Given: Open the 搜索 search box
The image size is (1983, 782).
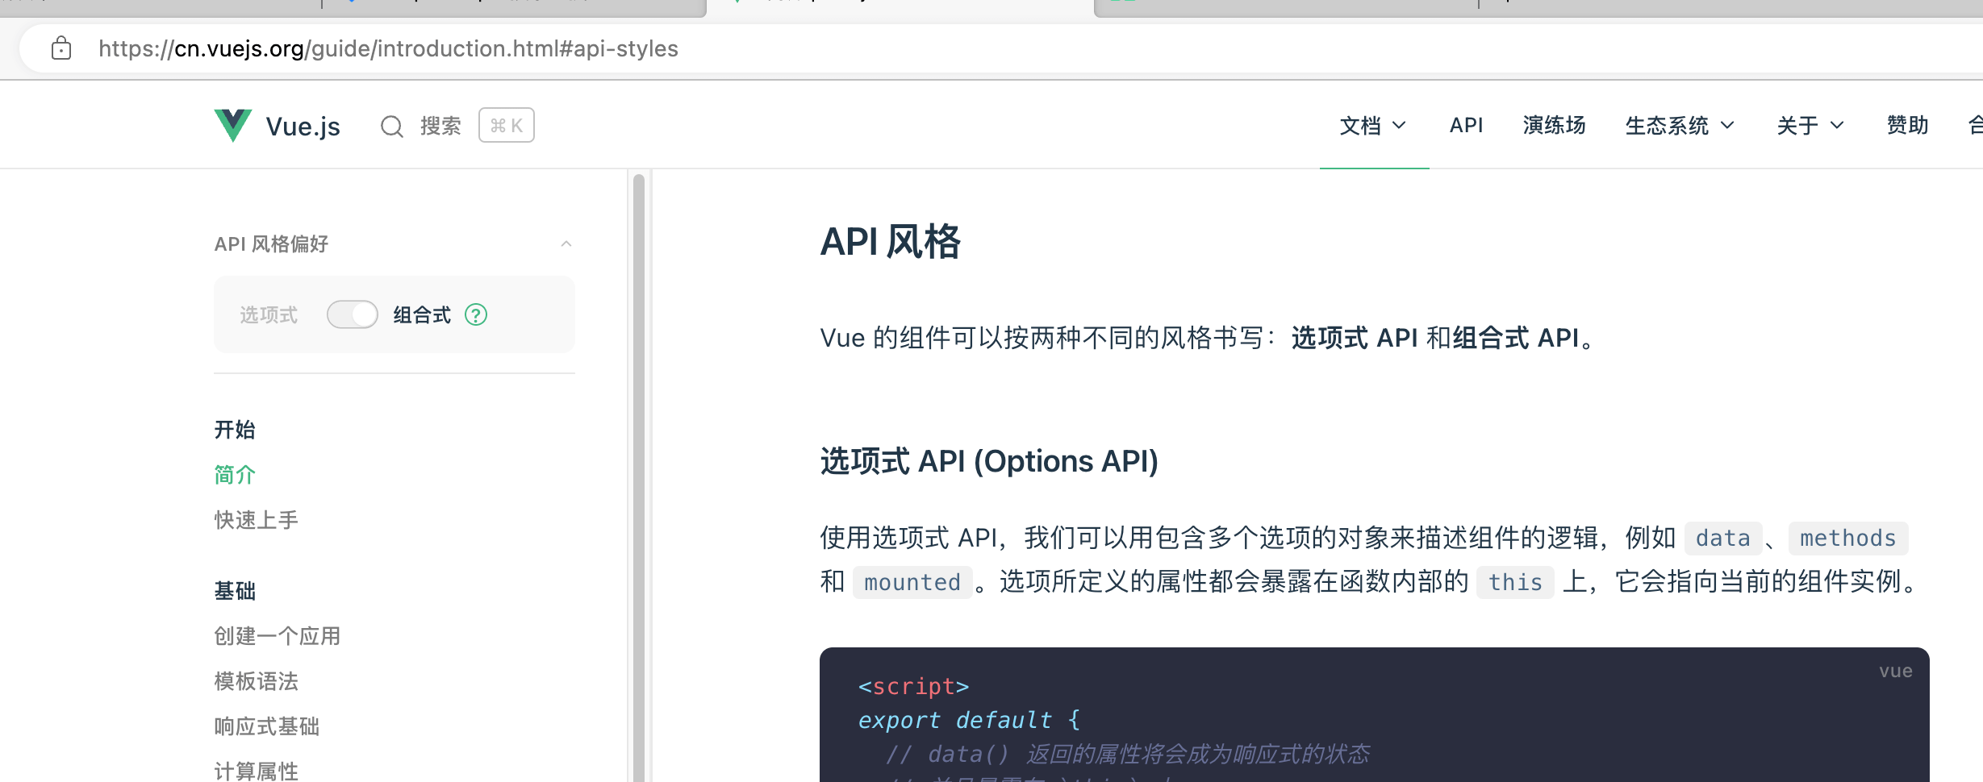Looking at the screenshot, I should [x=457, y=126].
